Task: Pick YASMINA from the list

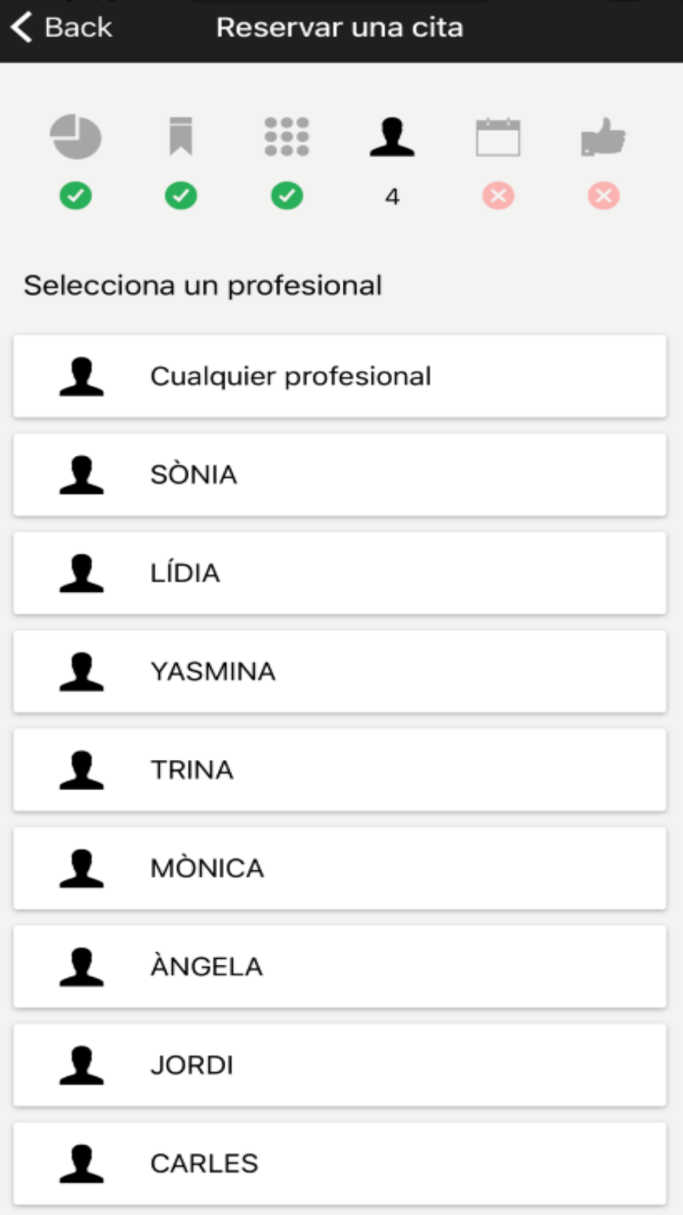Action: coord(339,671)
